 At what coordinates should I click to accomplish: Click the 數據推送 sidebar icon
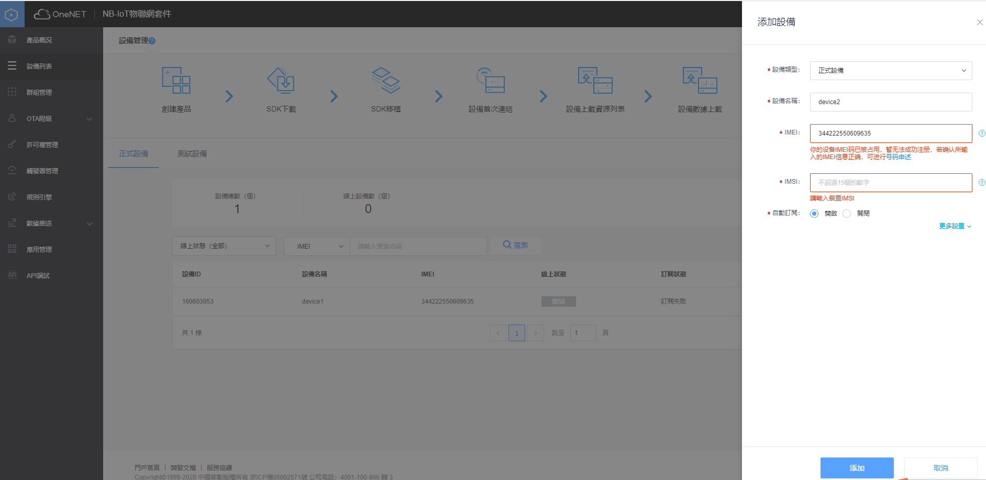coord(12,223)
